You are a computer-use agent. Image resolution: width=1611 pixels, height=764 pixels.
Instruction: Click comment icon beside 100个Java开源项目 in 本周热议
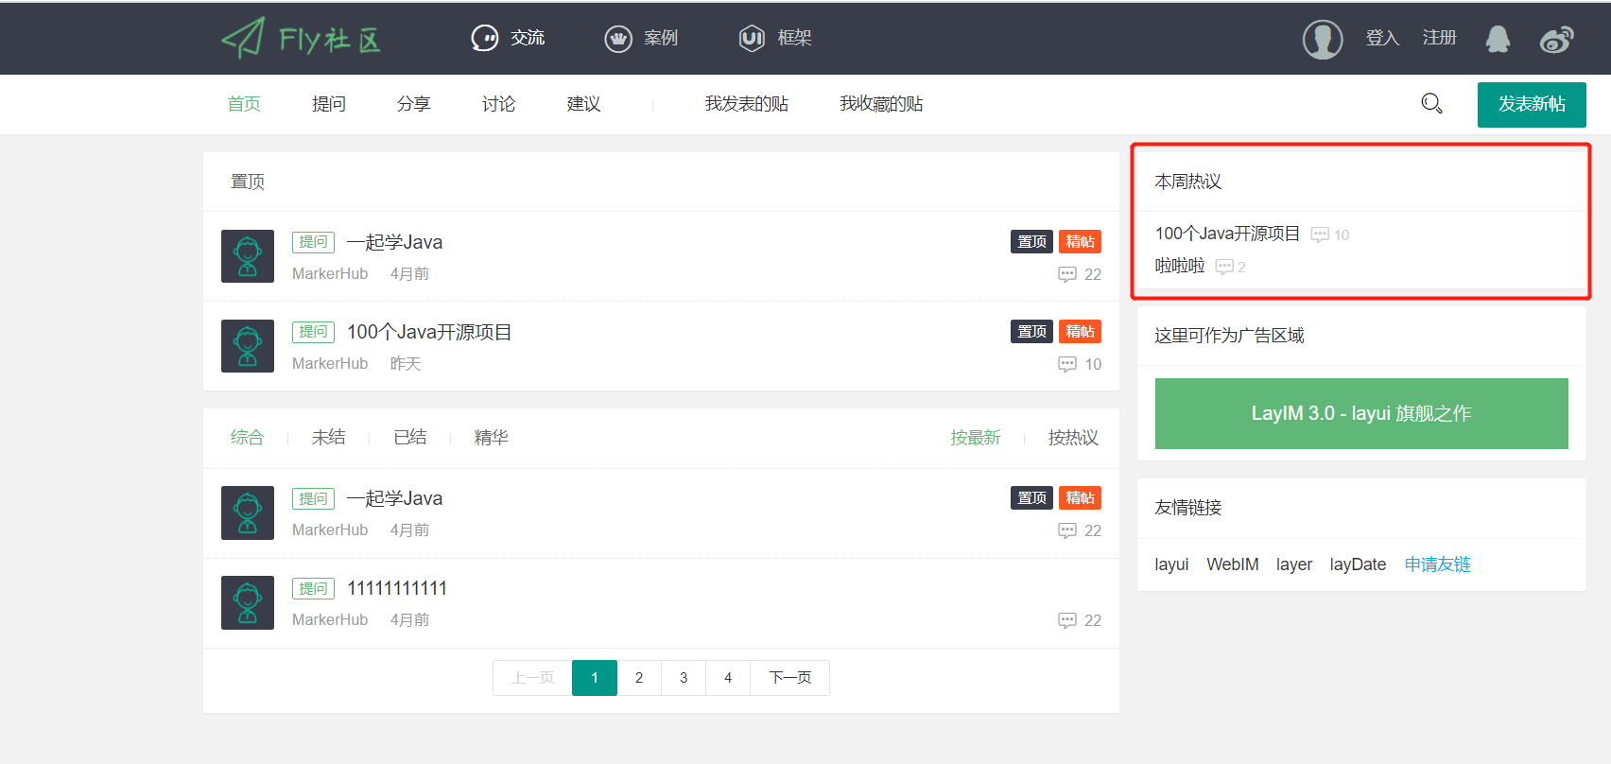pos(1320,234)
